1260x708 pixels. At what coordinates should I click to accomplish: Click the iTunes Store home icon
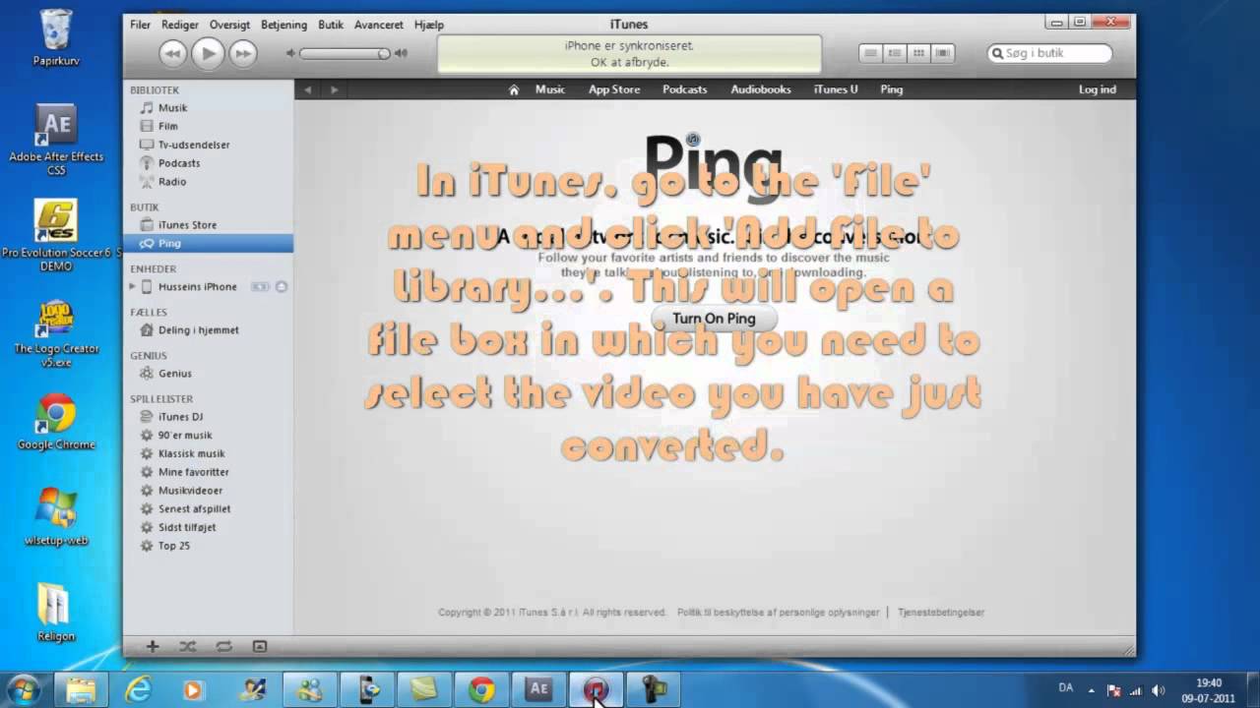513,89
